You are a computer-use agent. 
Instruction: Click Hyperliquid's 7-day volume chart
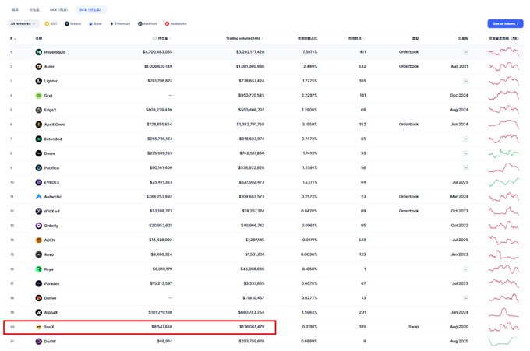503,52
